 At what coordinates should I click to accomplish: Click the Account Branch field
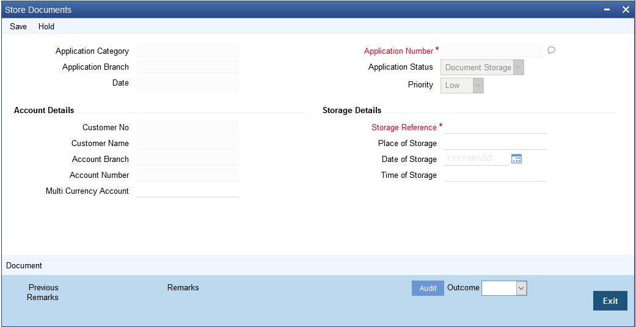coord(188,159)
